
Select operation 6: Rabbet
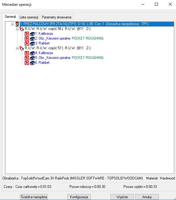pyautogui.click(x=43, y=63)
